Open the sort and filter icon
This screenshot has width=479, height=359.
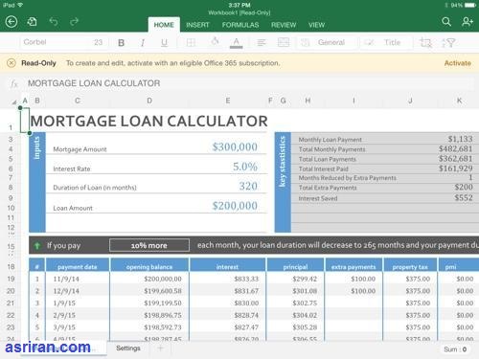click(x=448, y=42)
